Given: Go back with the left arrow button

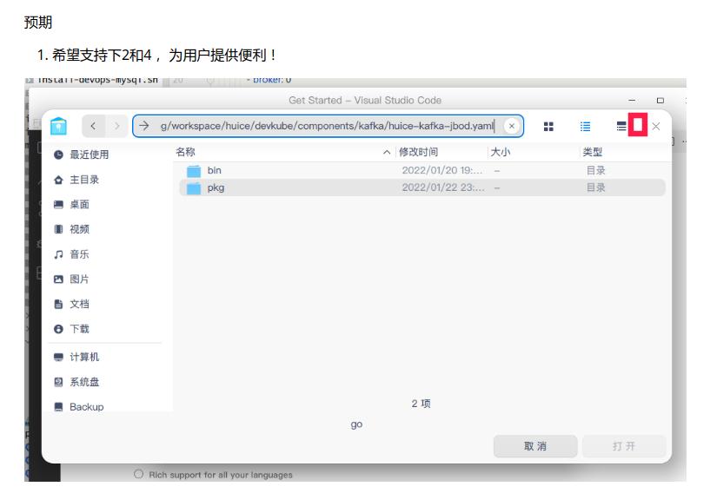Looking at the screenshot, I should click(93, 126).
